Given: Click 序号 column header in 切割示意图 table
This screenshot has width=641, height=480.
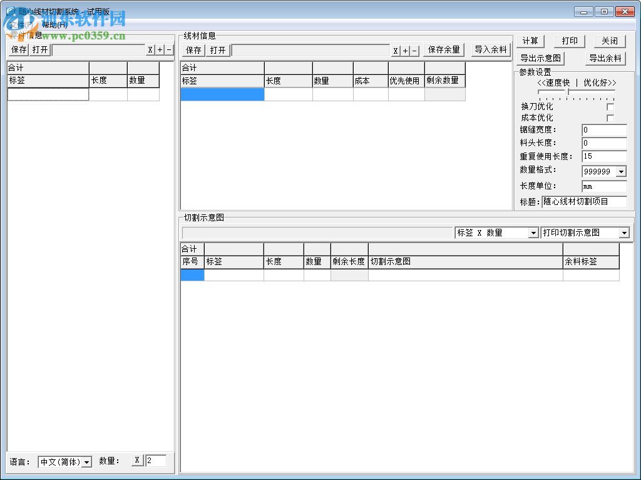Looking at the screenshot, I should (x=192, y=262).
